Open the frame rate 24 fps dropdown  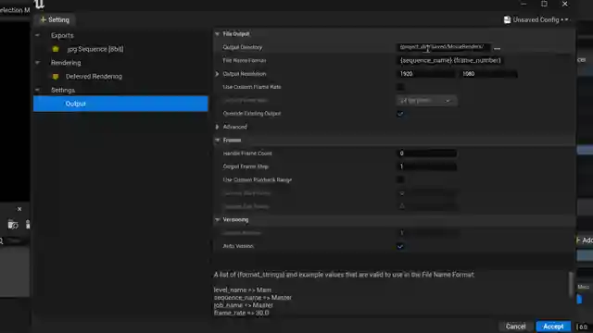pos(426,101)
